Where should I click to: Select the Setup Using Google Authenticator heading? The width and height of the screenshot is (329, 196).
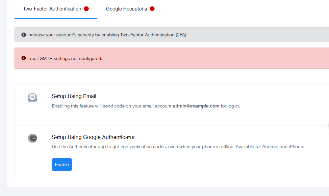pyautogui.click(x=93, y=137)
